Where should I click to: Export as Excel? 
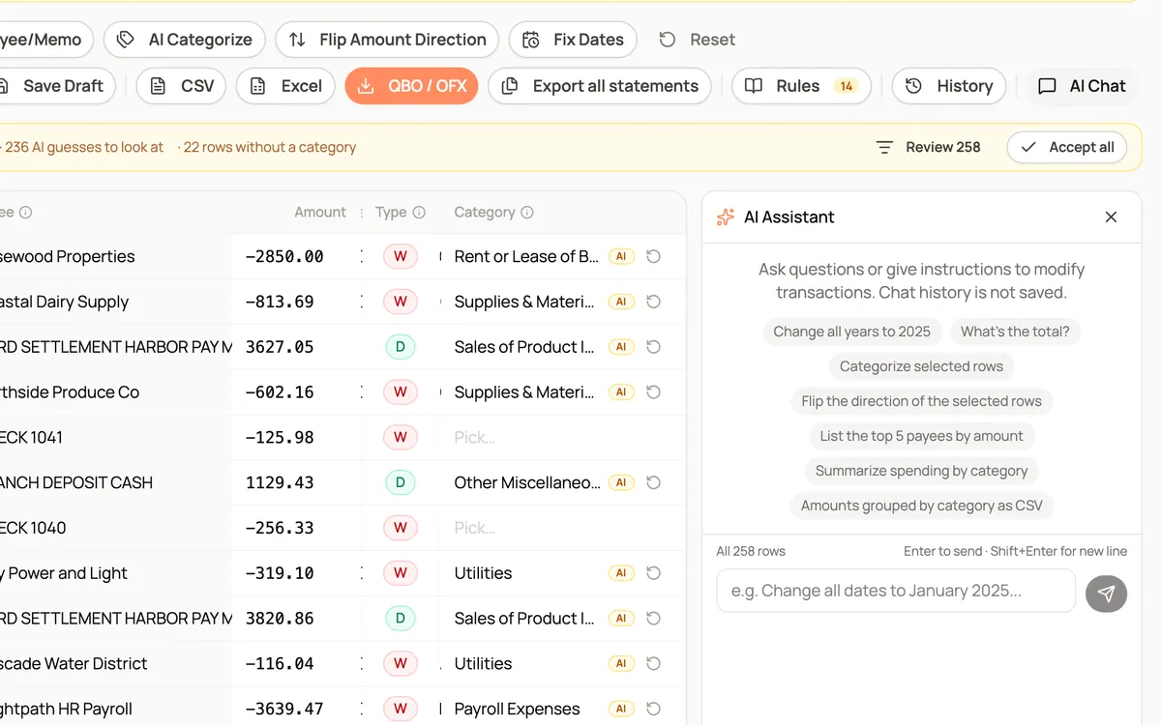click(x=285, y=86)
